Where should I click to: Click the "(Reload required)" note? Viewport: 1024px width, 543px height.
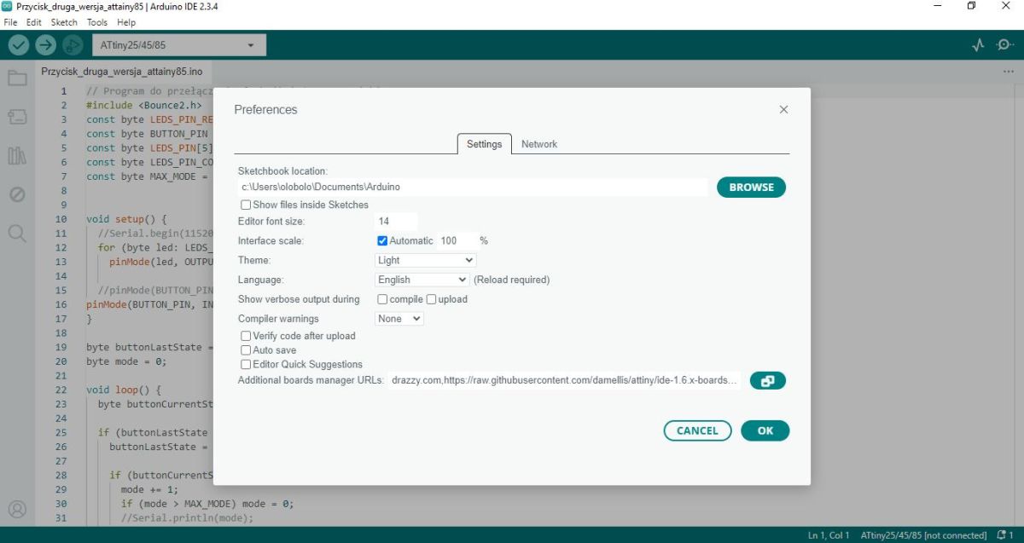point(512,280)
